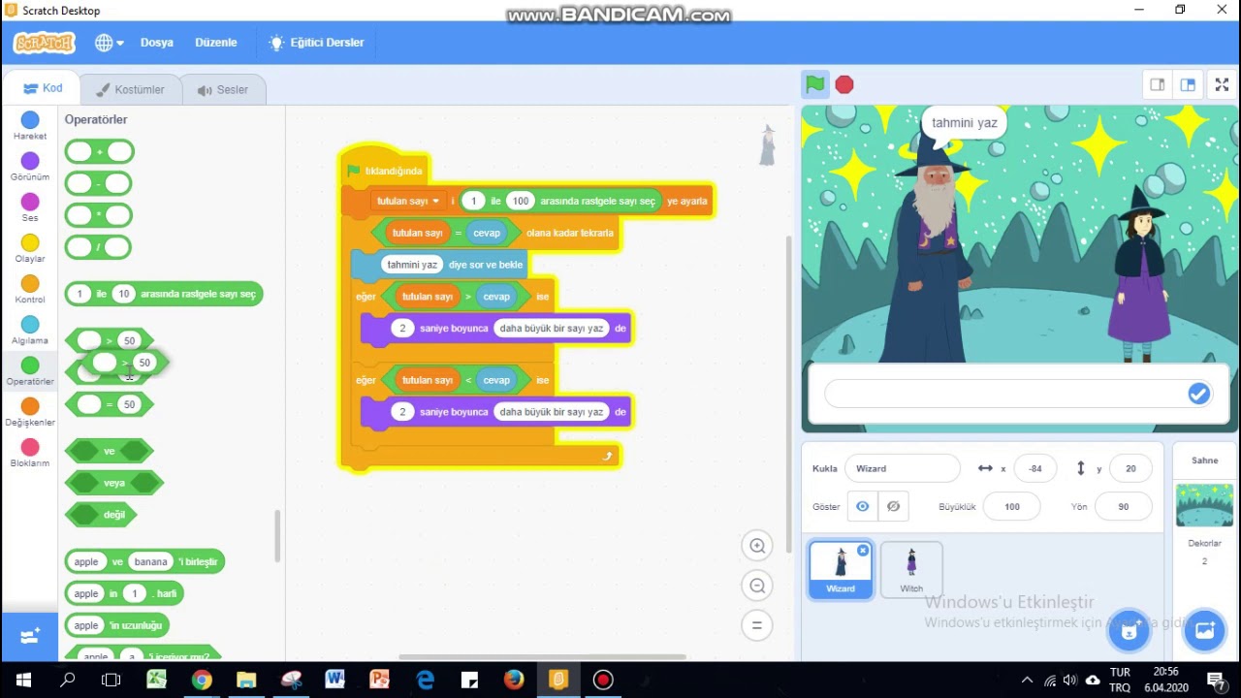This screenshot has width=1241, height=698.
Task: Click the y position field
Action: pyautogui.click(x=1130, y=468)
